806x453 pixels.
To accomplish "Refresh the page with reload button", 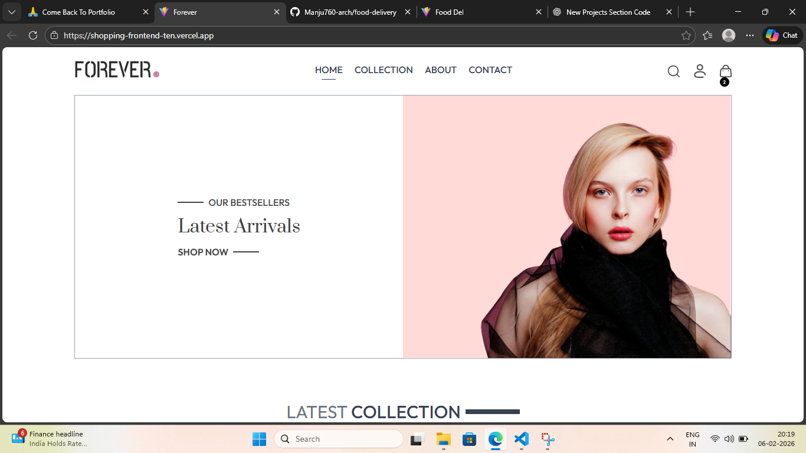I will pyautogui.click(x=33, y=35).
